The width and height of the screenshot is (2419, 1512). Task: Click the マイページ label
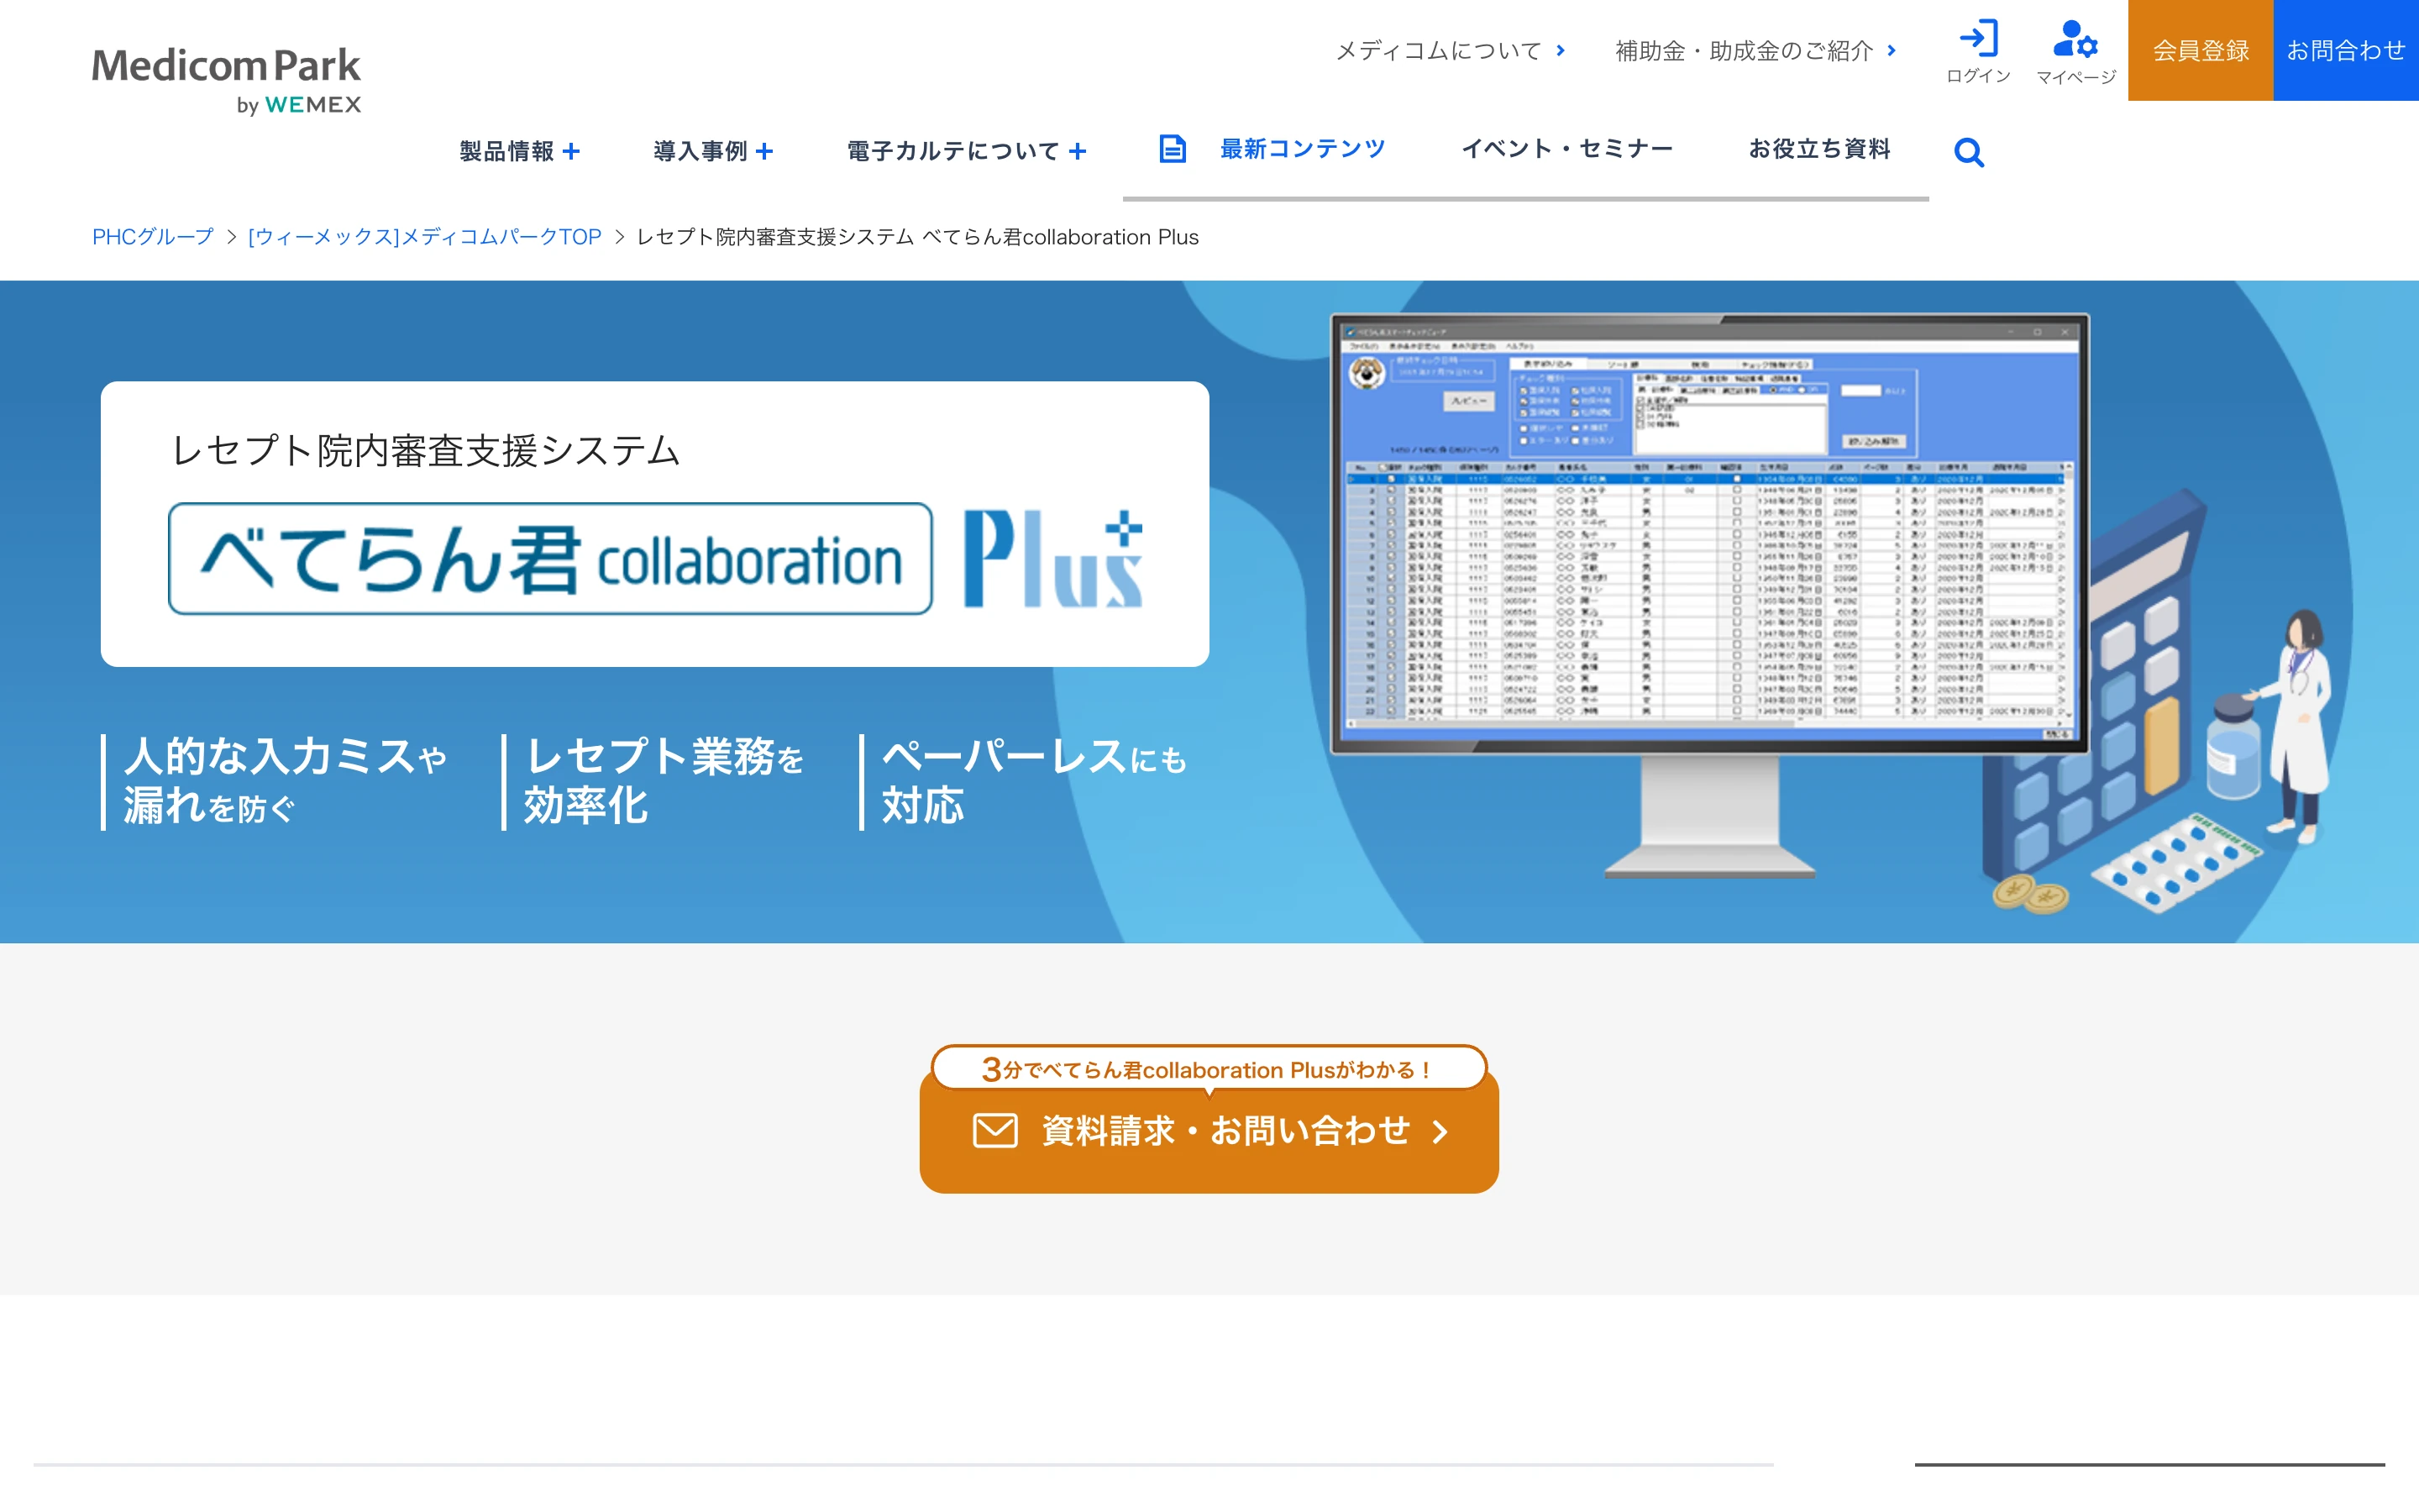[x=2076, y=77]
